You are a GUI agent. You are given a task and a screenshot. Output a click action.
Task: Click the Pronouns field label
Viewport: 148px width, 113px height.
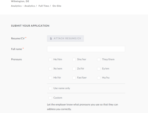tap(16, 60)
